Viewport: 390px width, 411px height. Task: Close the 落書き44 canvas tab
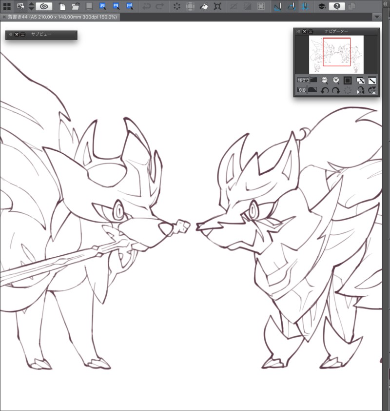point(4,17)
